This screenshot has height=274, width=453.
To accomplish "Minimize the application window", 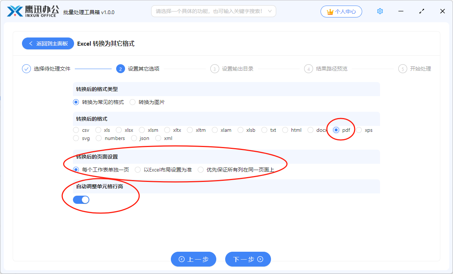I will [x=401, y=11].
